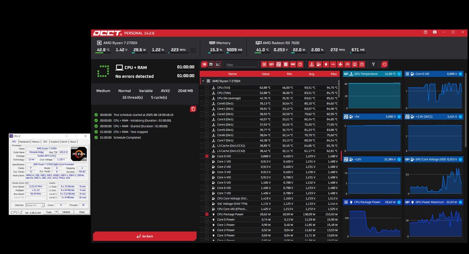Viewport: 469px width, 254px height.
Task: Click info dot on +12V graph
Action: click(x=399, y=159)
